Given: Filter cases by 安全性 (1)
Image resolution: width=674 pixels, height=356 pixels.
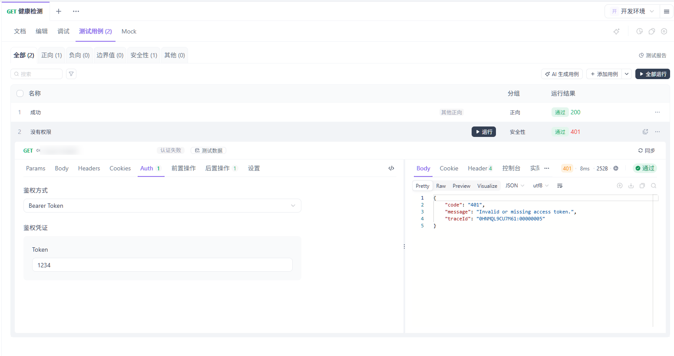Looking at the screenshot, I should (x=144, y=55).
